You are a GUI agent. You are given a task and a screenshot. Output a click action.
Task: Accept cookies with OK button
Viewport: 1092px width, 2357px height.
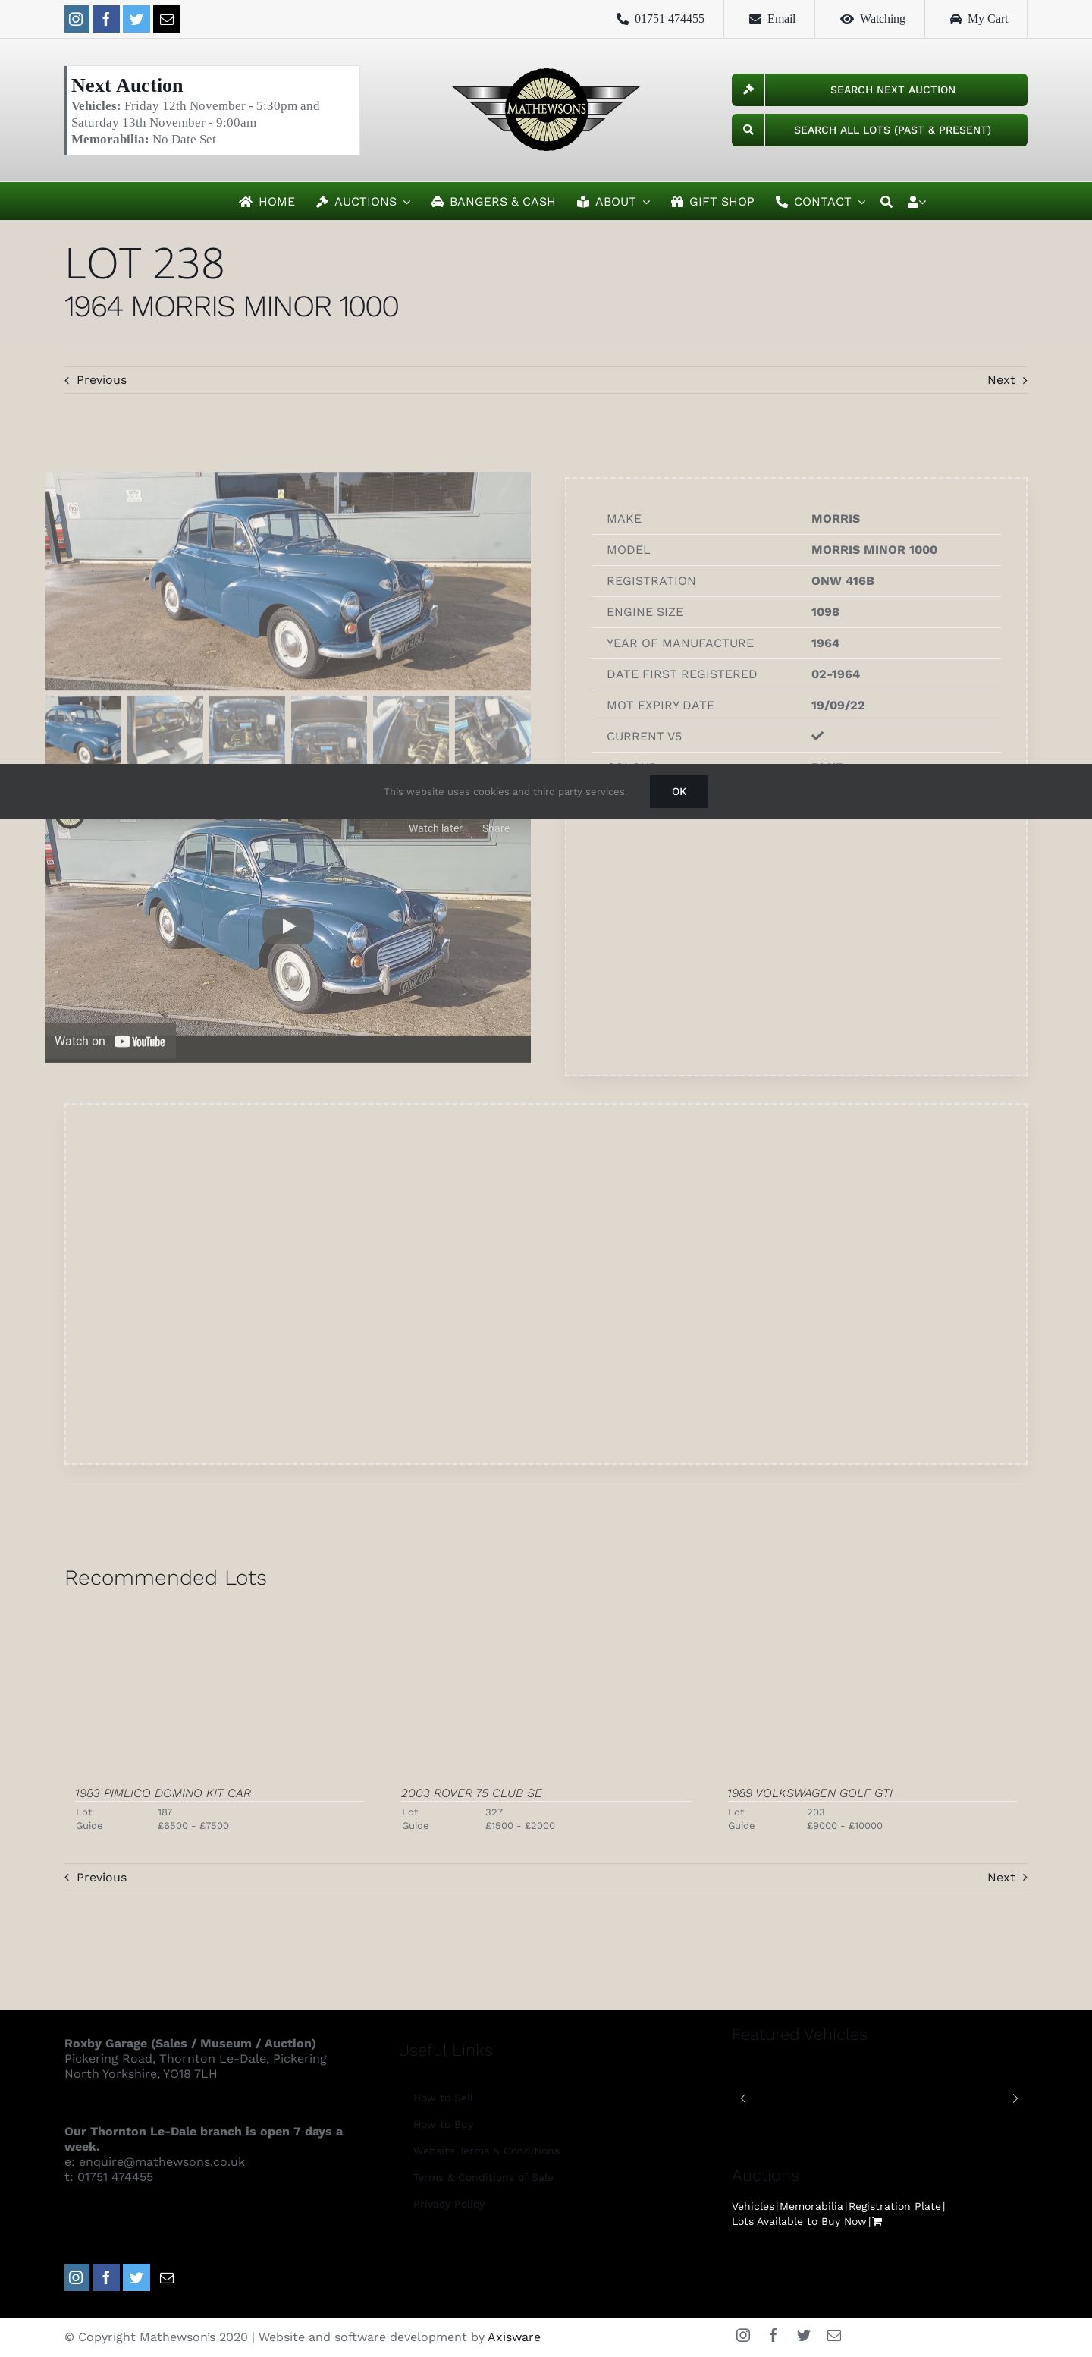(x=679, y=791)
